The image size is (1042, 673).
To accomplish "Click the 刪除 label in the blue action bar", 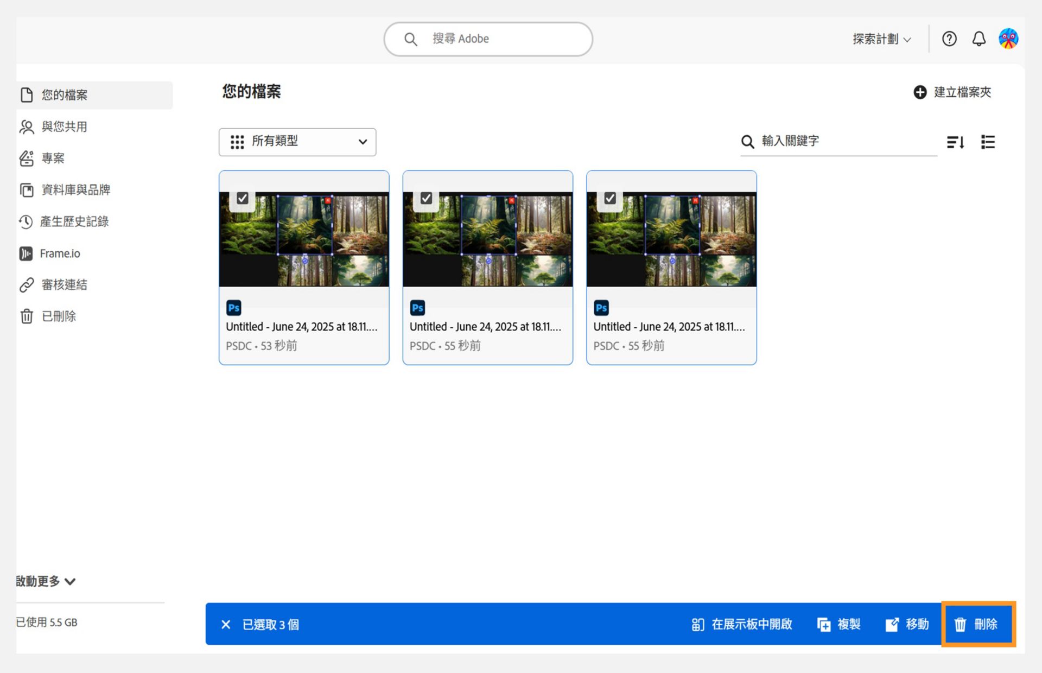I will 986,625.
